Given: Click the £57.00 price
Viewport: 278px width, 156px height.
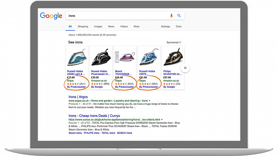Looking at the screenshot, I should click(x=167, y=77).
